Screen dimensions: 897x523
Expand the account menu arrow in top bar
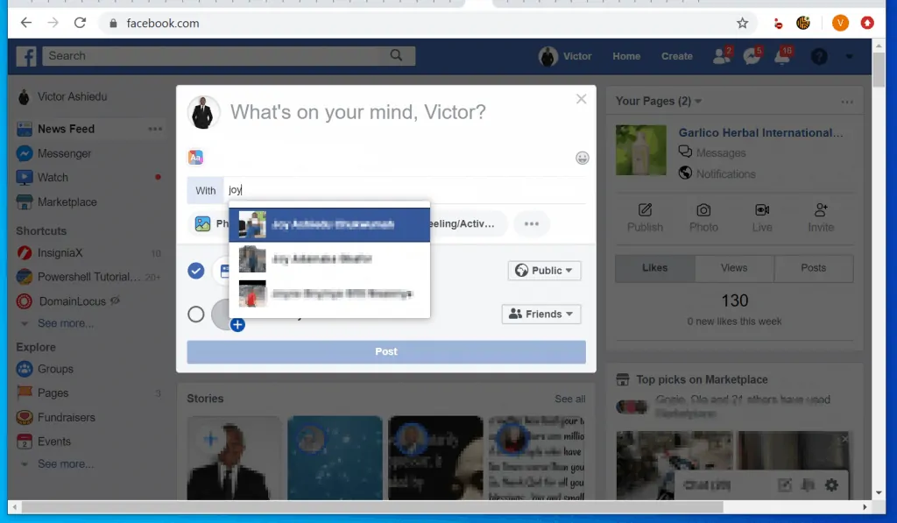(849, 56)
